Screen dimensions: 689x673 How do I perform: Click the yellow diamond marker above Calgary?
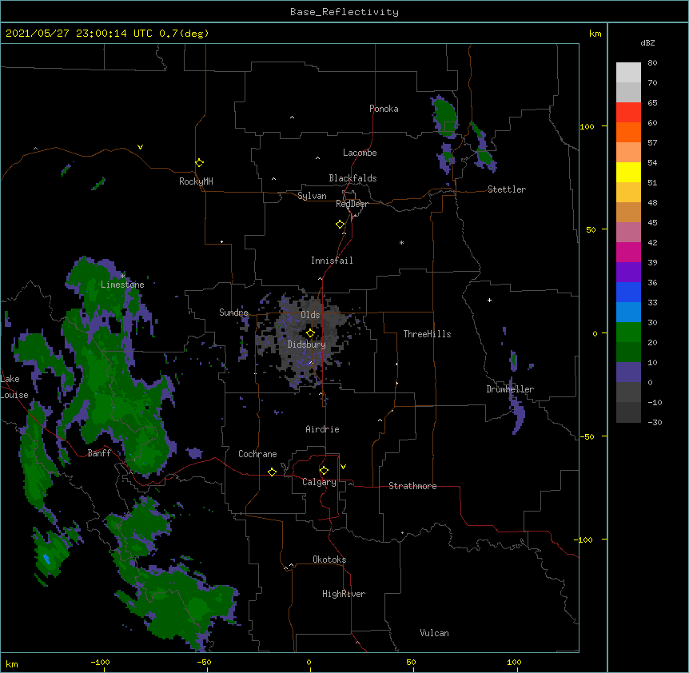pos(324,471)
